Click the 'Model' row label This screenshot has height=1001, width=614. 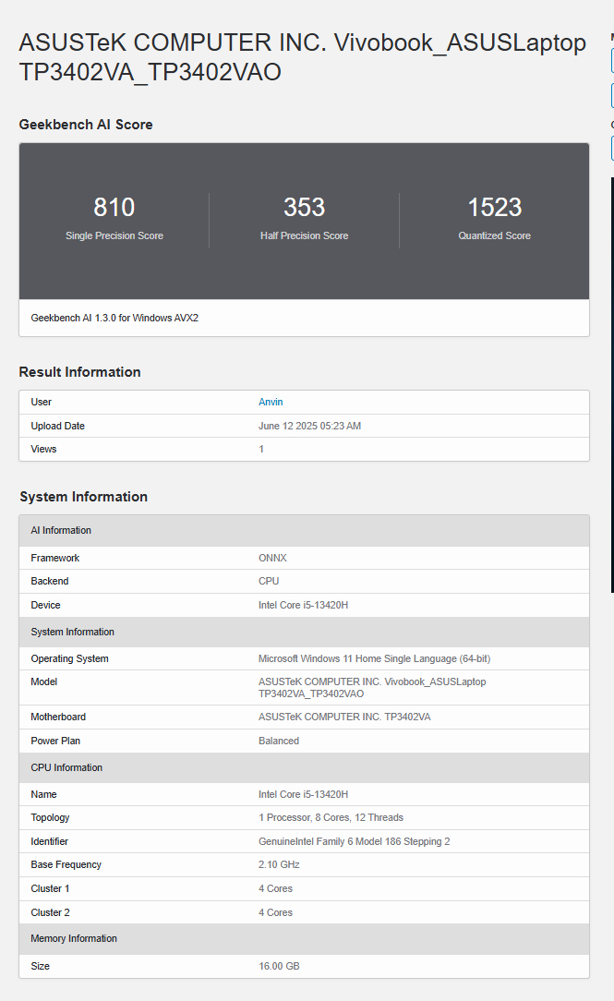point(44,681)
